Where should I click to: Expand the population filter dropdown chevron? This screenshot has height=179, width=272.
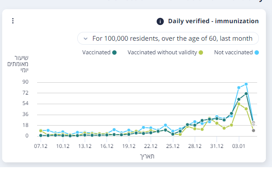point(85,39)
